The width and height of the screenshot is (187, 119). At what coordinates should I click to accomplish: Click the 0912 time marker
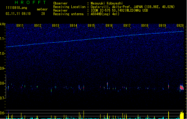click(x=38, y=26)
